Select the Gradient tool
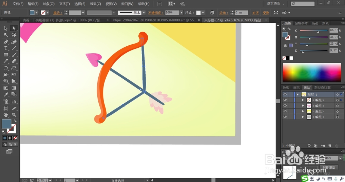345x182 pixels. click(14, 88)
